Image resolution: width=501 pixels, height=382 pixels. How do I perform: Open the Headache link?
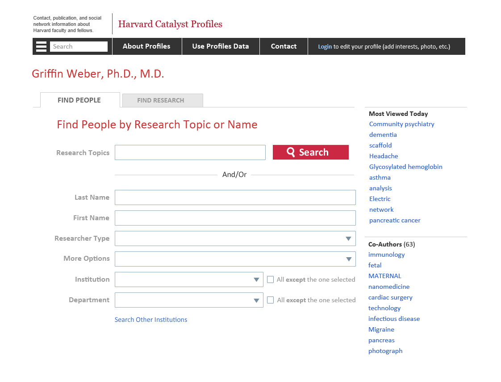(x=384, y=156)
